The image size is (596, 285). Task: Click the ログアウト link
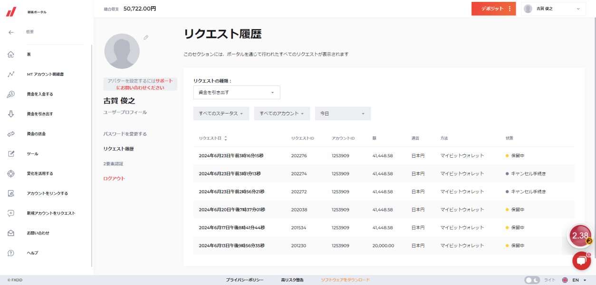114,179
